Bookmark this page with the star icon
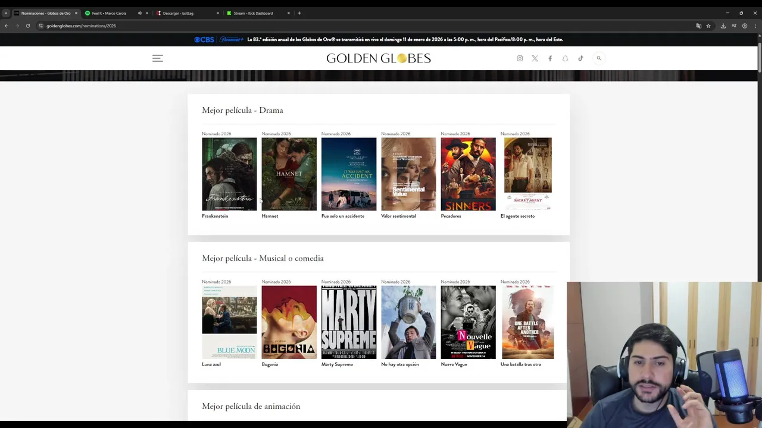 (708, 26)
